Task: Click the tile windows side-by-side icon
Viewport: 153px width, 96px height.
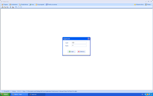Action: point(18,7)
